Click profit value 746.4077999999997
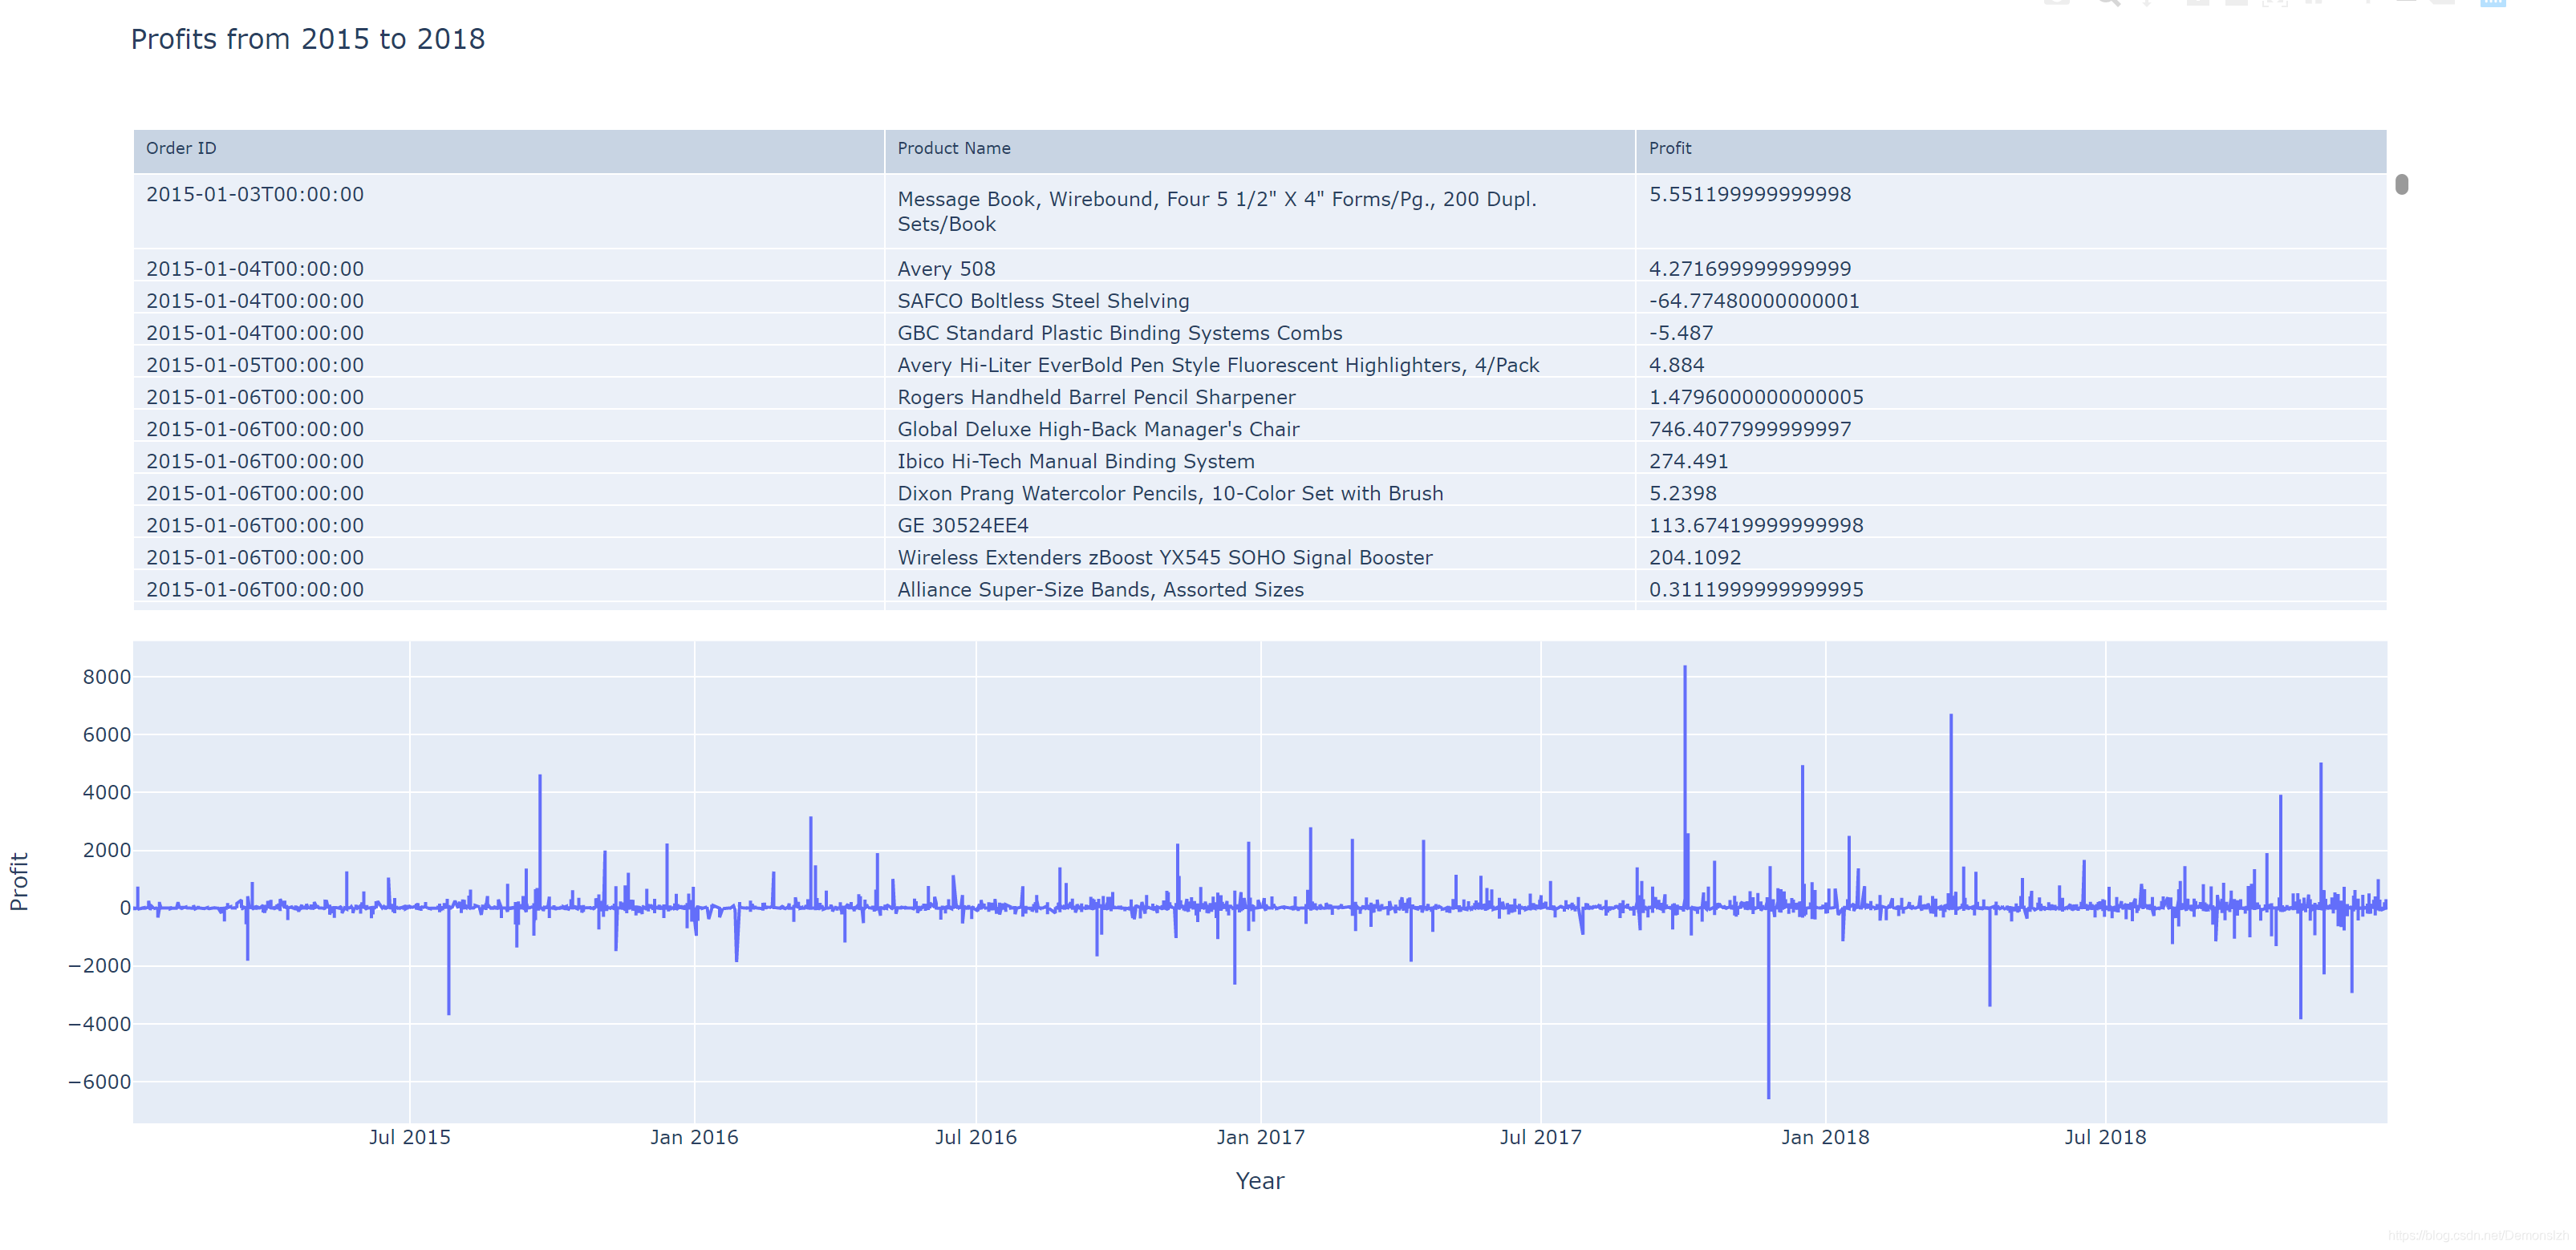 click(1749, 429)
